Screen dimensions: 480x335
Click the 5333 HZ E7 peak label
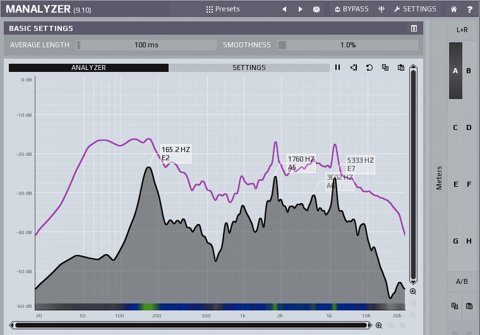(x=360, y=165)
